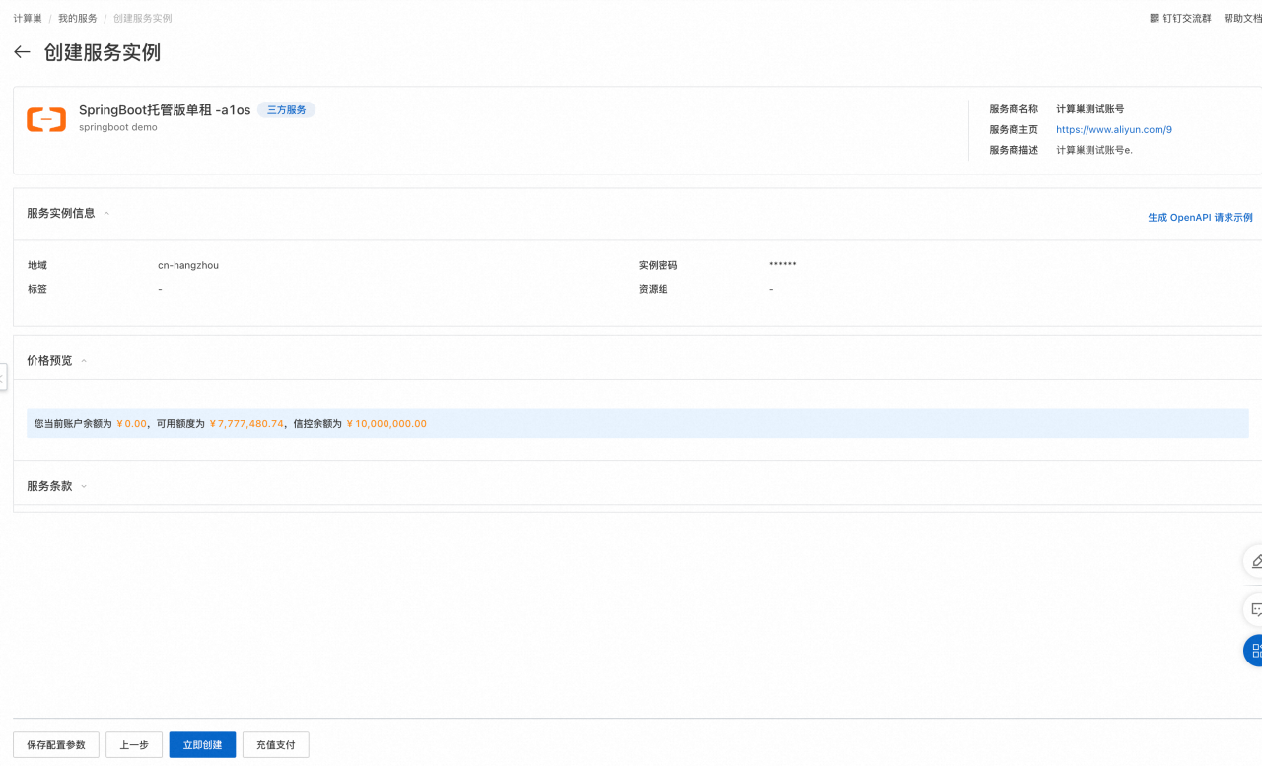Expand the 服务条款 section
1262x766 pixels.
[84, 487]
